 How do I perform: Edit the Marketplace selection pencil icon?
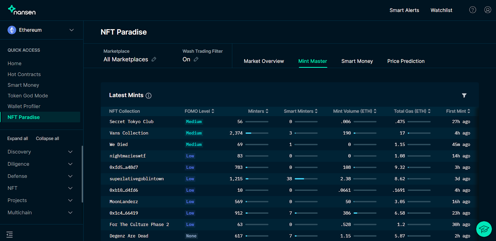[x=154, y=59]
